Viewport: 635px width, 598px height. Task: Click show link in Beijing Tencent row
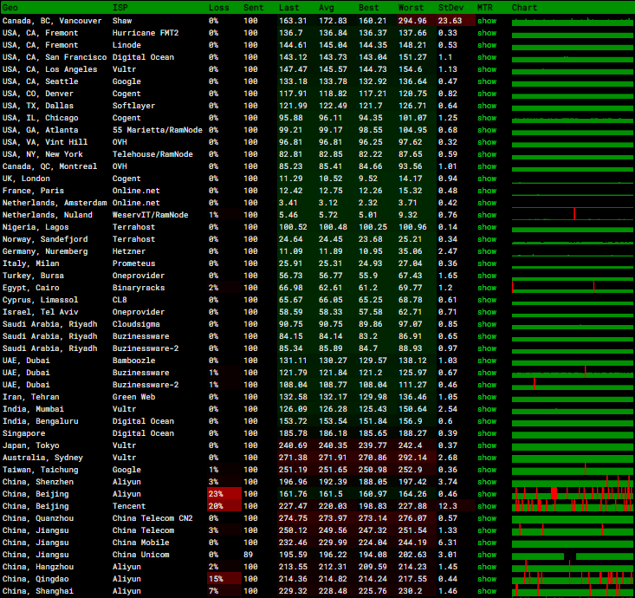tap(487, 506)
